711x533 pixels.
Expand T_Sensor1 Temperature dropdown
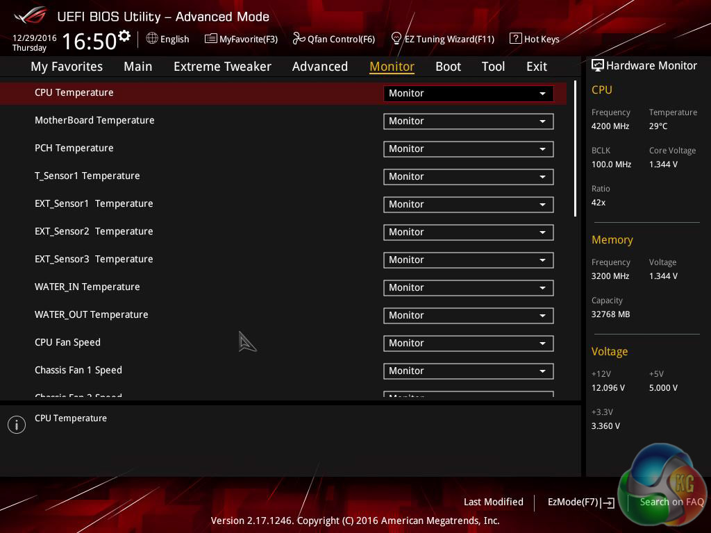pyautogui.click(x=469, y=177)
